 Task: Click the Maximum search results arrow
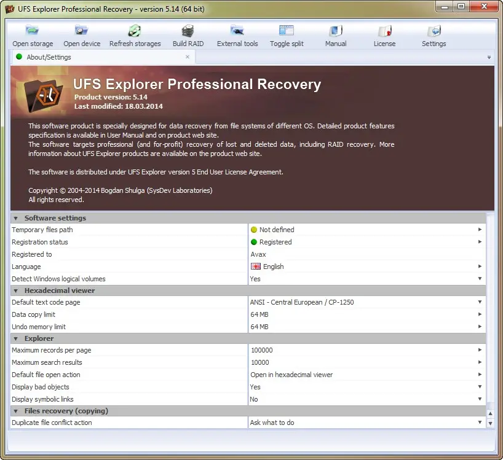[x=480, y=362]
